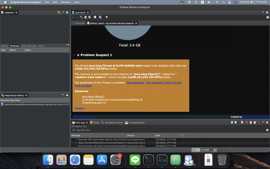Viewport: 270px width, 169px height.
Task: Click the Restore Log icon
Action: point(255,123)
